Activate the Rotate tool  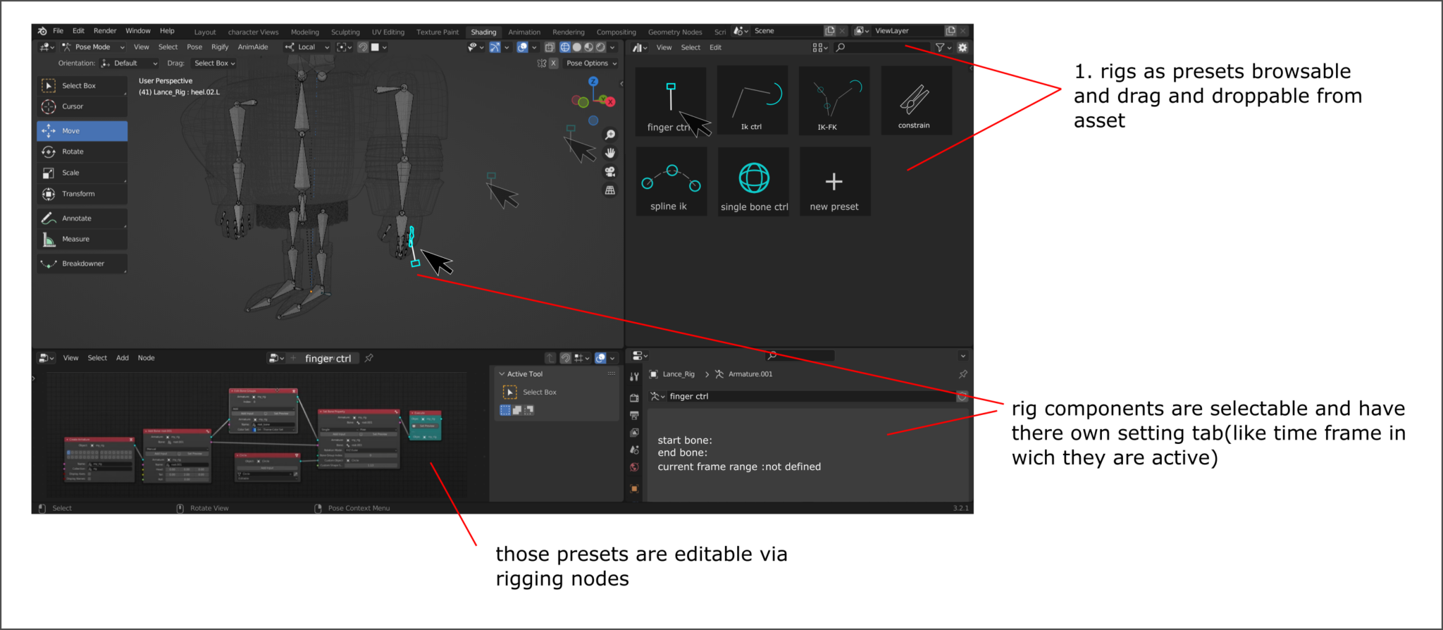[x=82, y=152]
